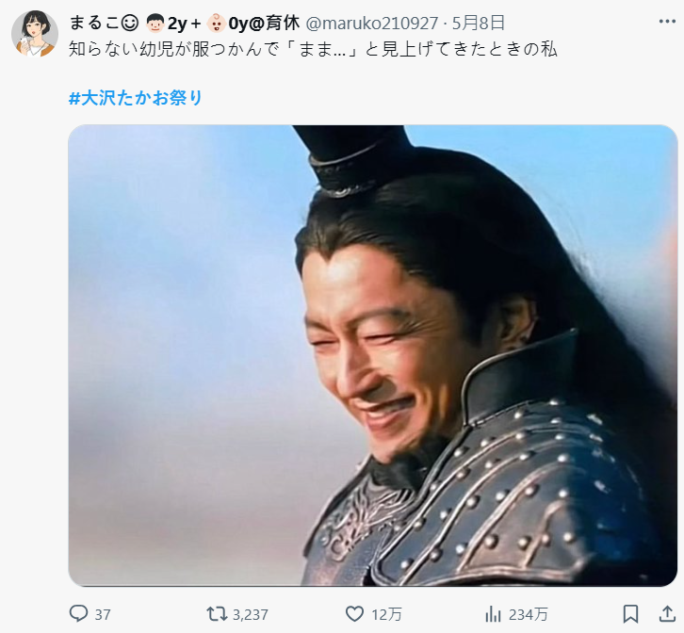This screenshot has height=633, width=684.
Task: Click the baby face emoji beside 0y
Action: click(216, 24)
